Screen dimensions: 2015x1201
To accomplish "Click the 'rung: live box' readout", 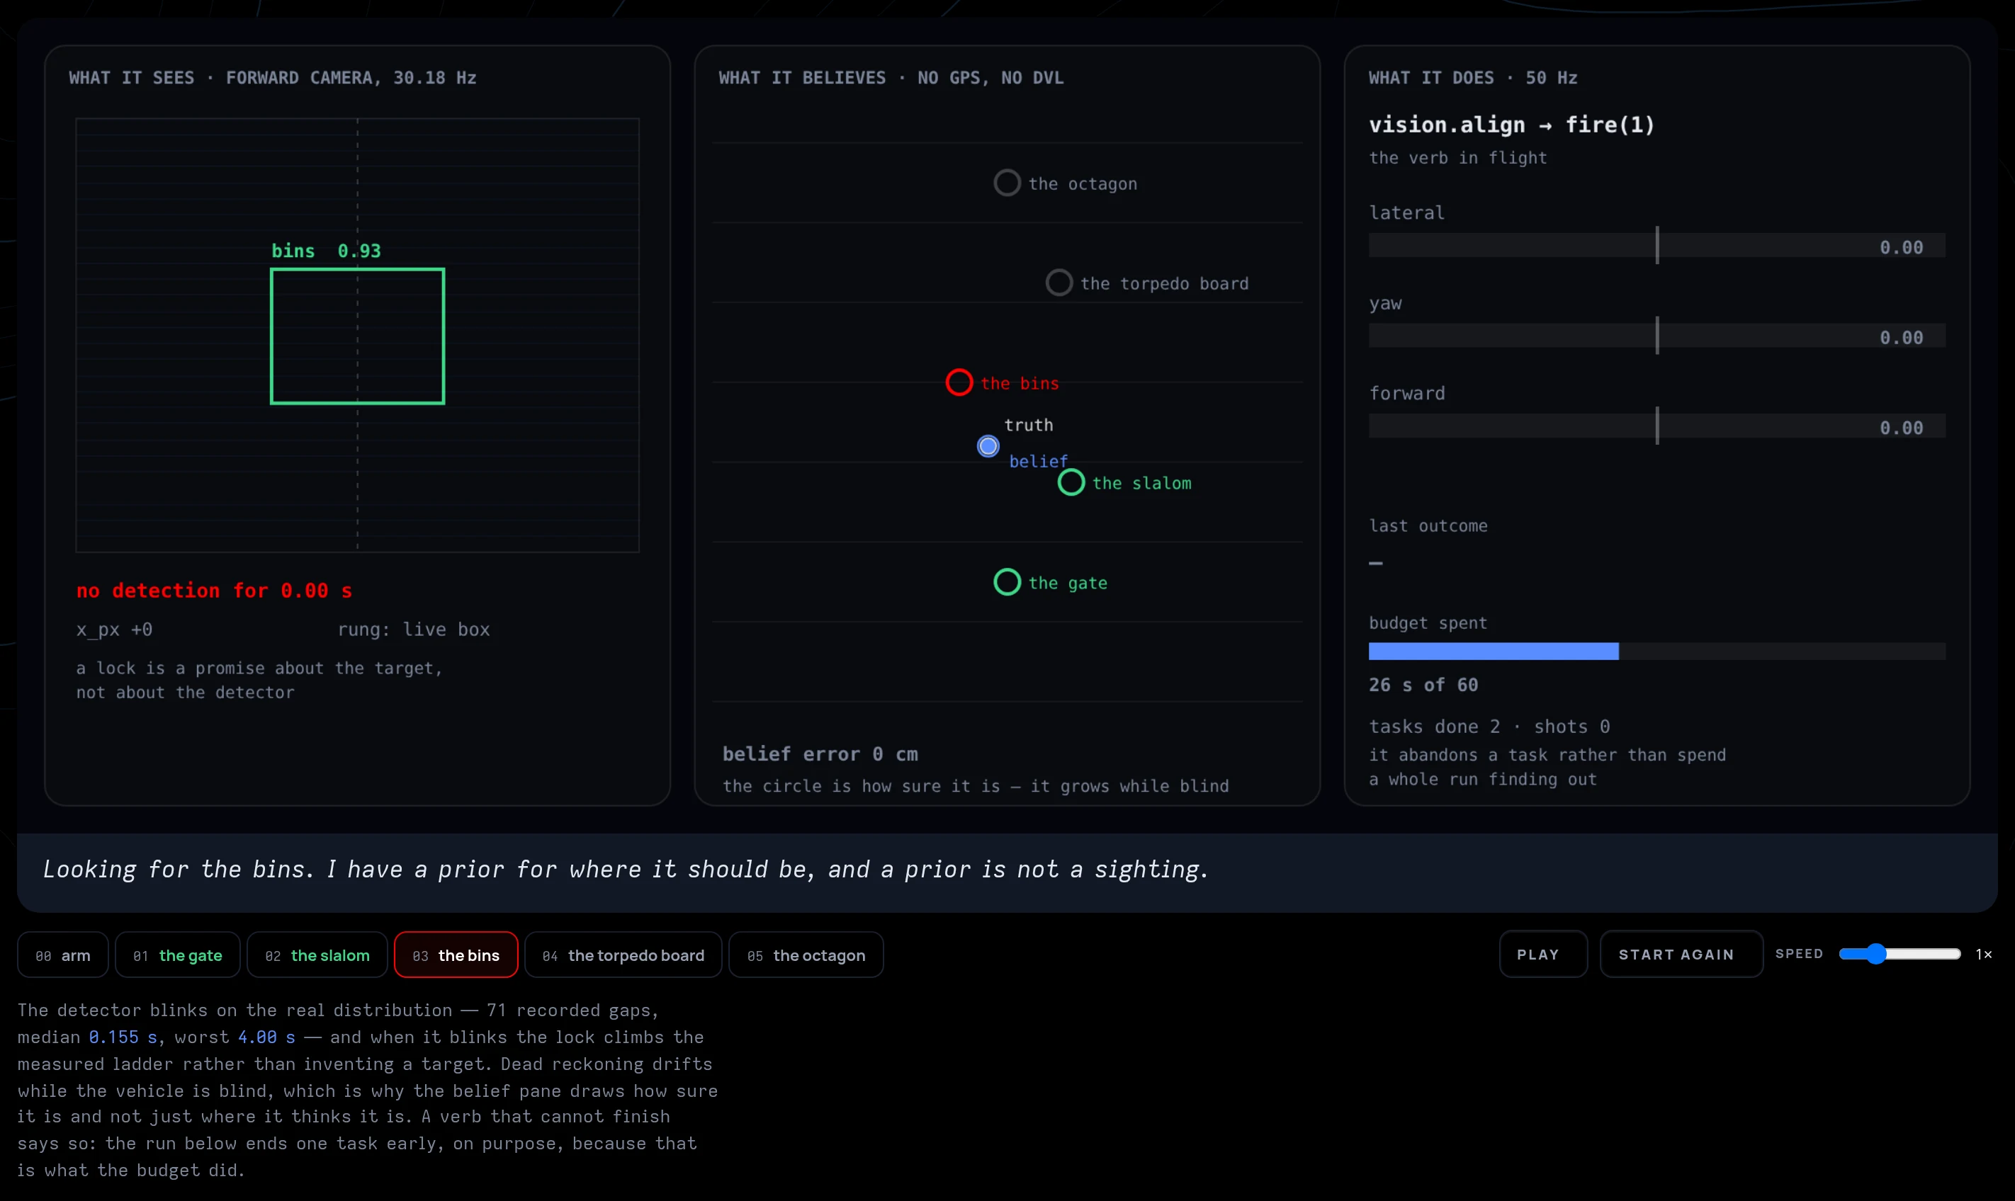I will 414,630.
